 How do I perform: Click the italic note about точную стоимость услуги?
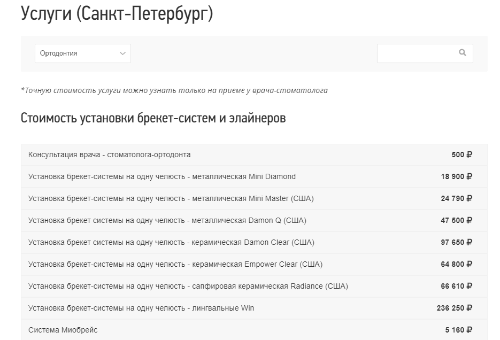pyautogui.click(x=174, y=90)
